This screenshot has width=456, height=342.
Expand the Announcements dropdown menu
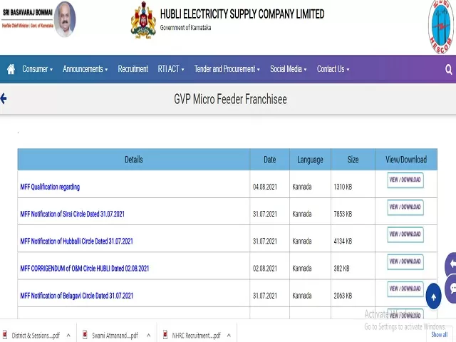(85, 69)
